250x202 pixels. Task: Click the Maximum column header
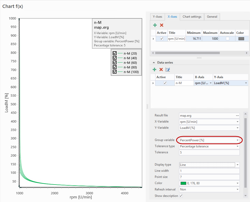click(x=210, y=33)
